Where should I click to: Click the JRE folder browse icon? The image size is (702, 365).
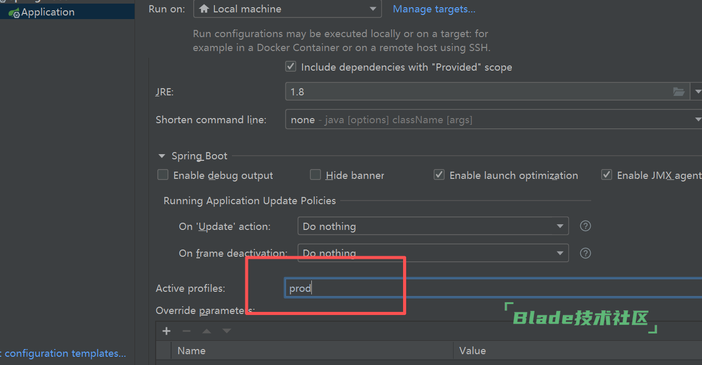tap(679, 92)
